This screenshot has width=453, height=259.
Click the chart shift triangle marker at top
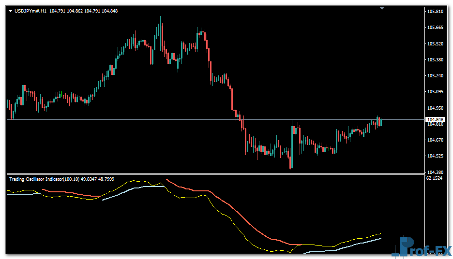(382, 8)
